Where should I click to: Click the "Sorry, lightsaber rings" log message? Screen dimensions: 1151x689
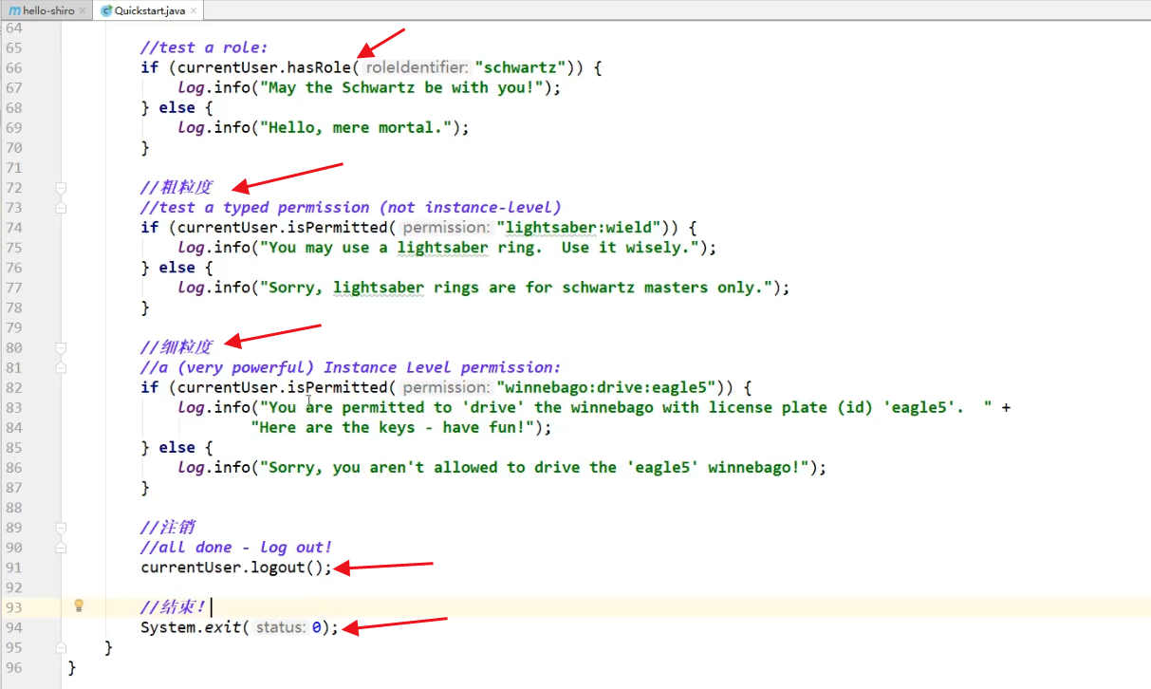pyautogui.click(x=516, y=288)
